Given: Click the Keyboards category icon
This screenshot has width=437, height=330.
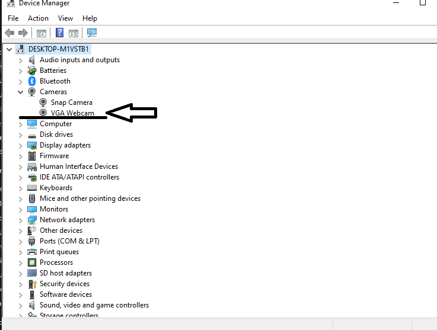Looking at the screenshot, I should click(32, 188).
